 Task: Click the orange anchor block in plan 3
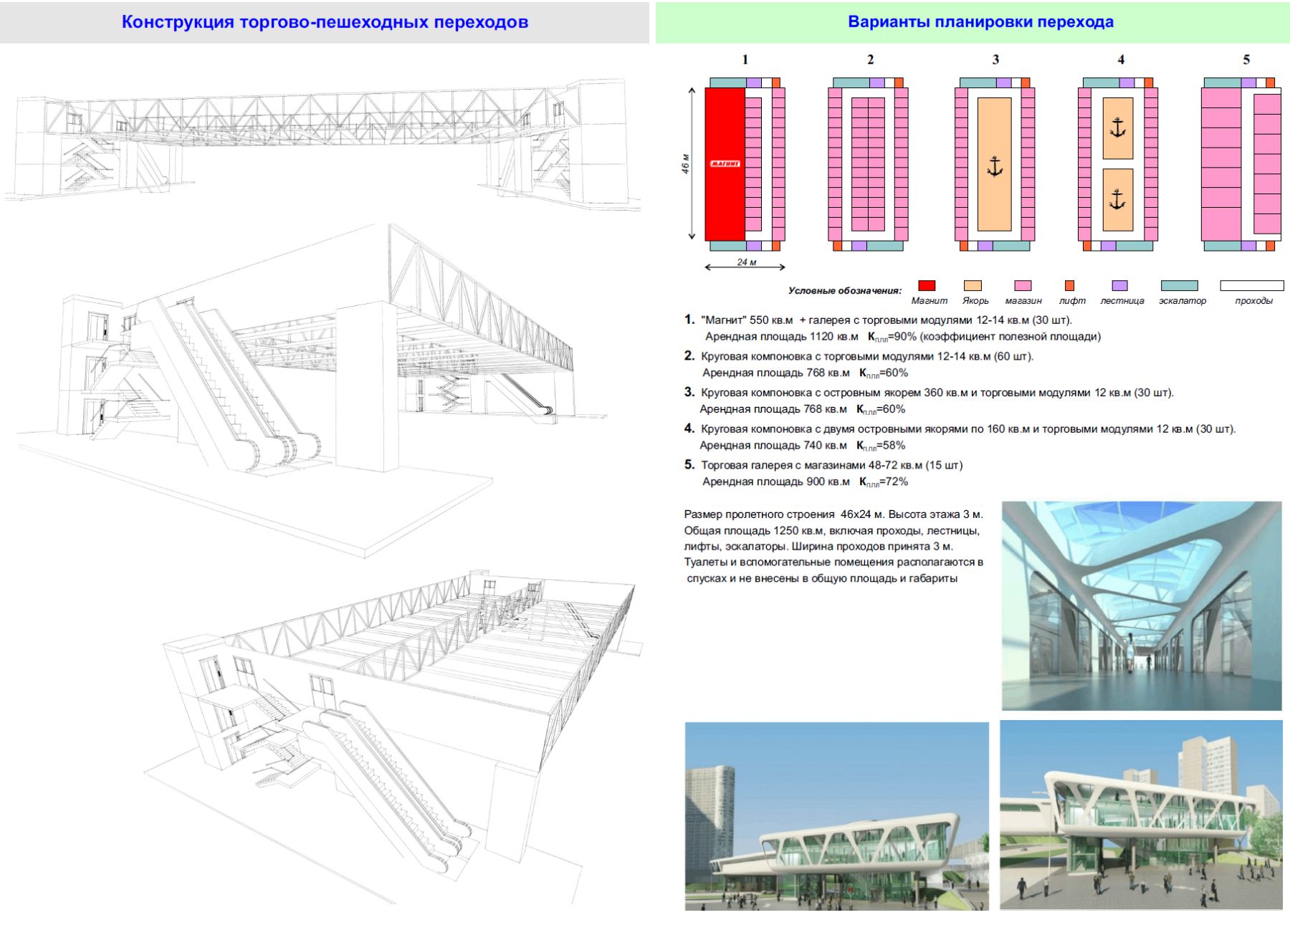click(995, 164)
